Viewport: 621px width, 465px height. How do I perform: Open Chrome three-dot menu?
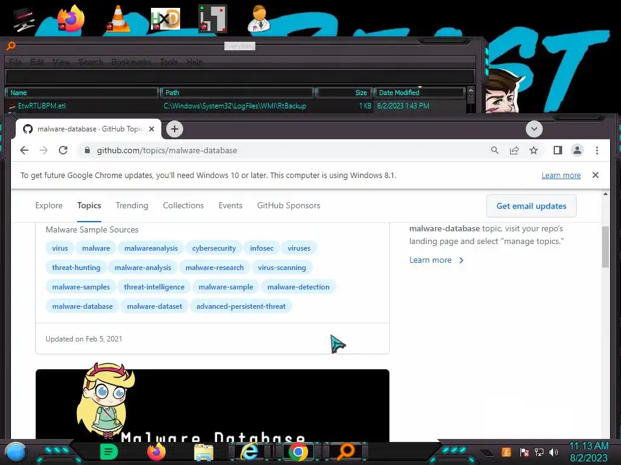(597, 150)
